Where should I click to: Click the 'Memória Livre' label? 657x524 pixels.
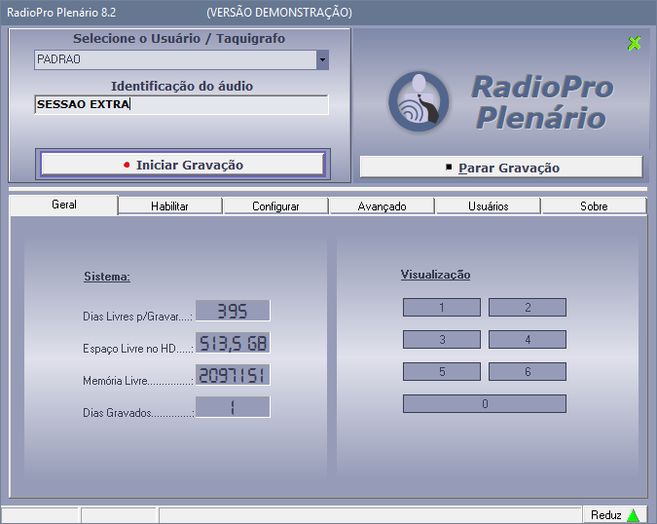pos(138,381)
